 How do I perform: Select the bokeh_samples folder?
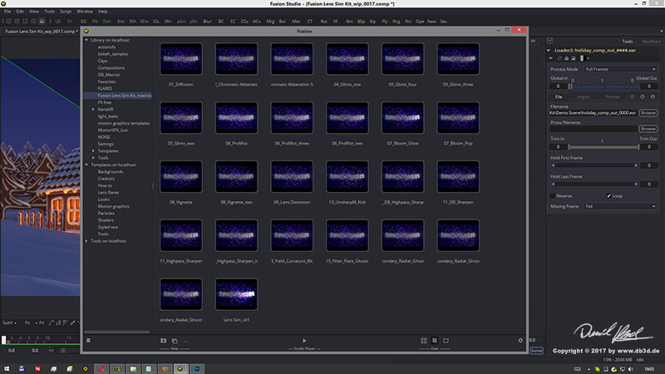tap(113, 54)
